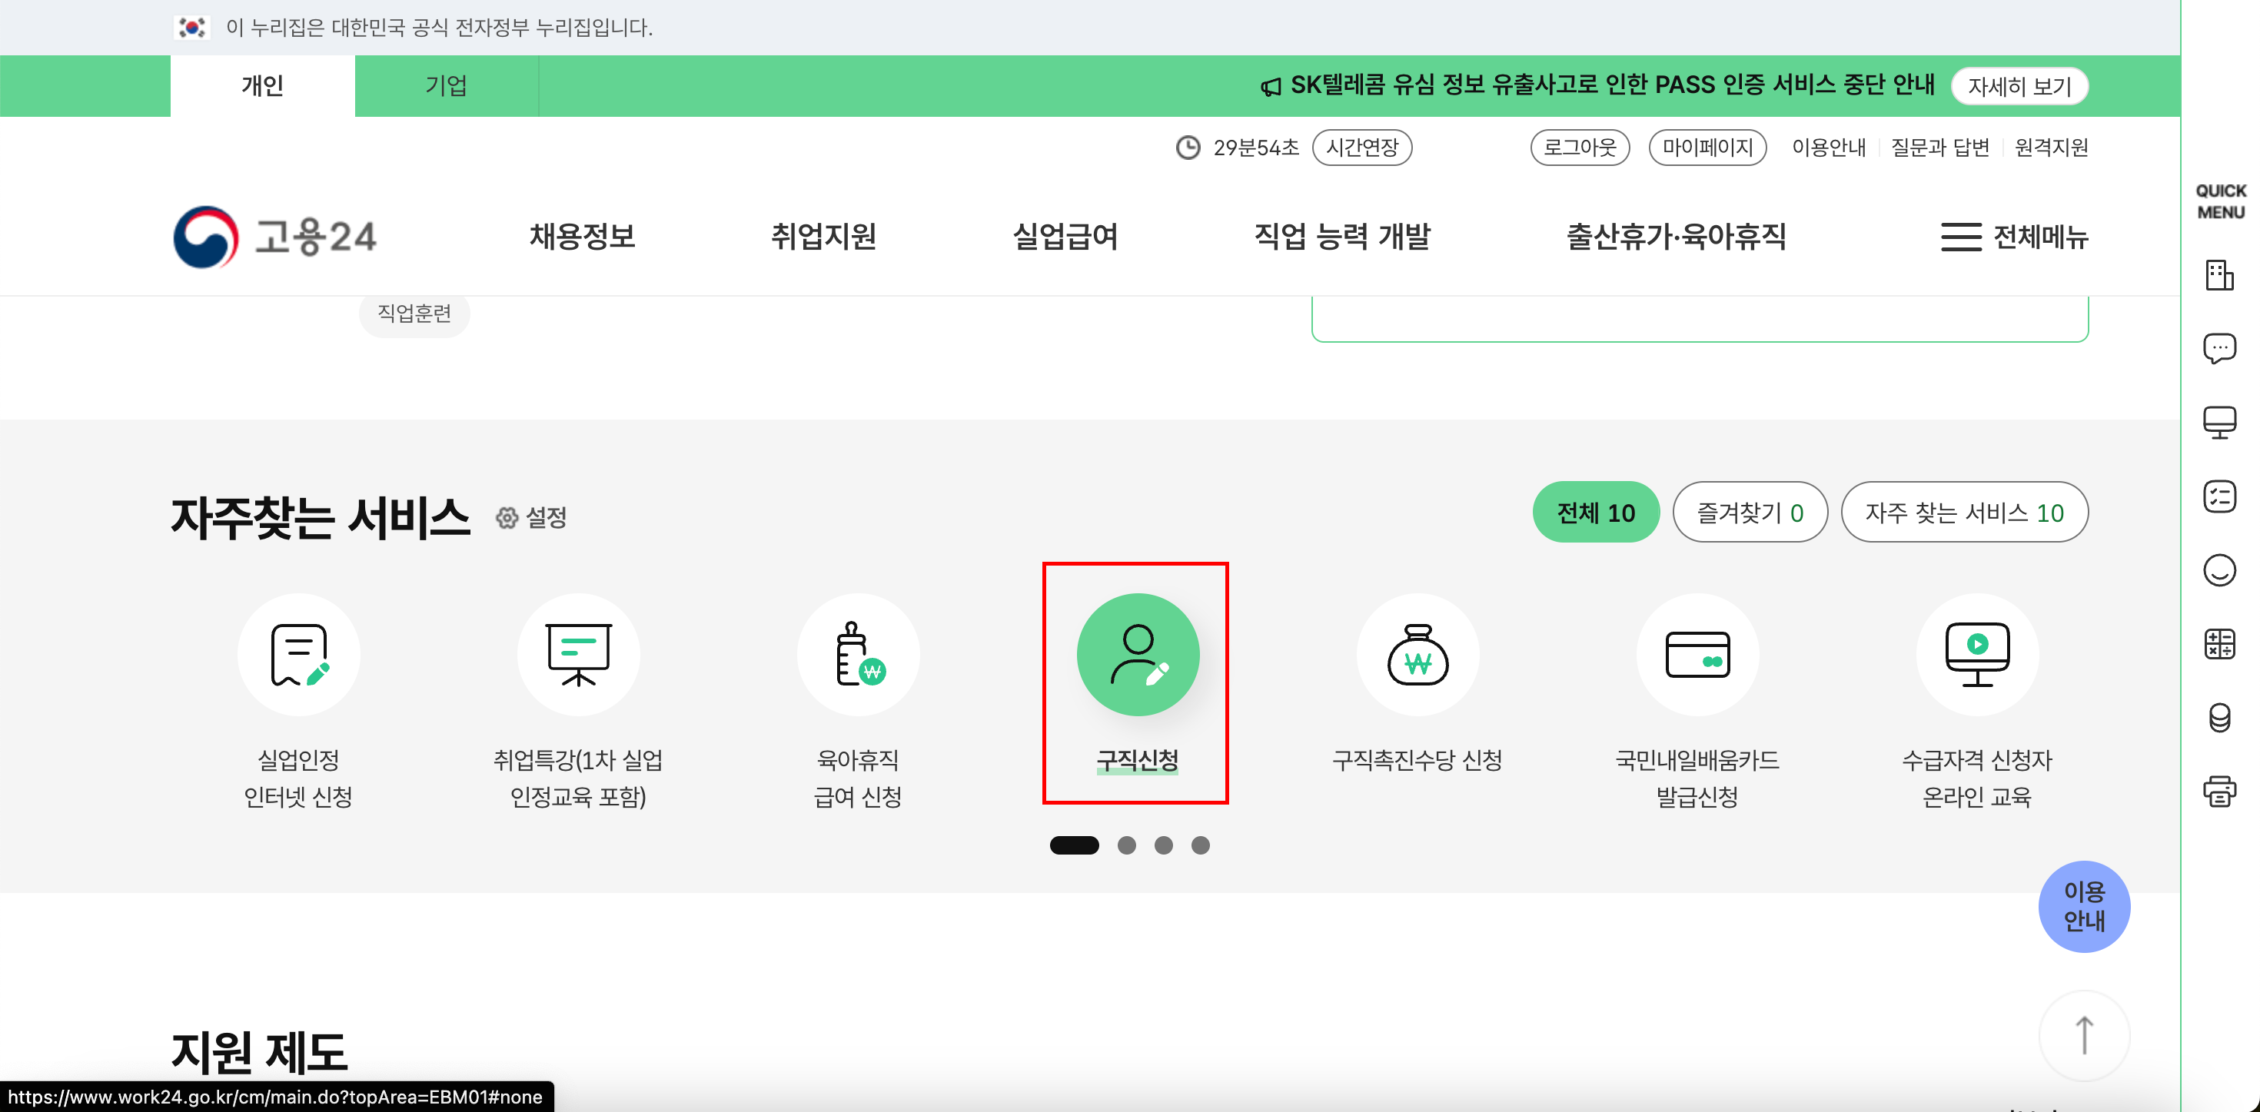Go to second carousel page dot
Screen dimensions: 2260x1112
(x=1126, y=845)
